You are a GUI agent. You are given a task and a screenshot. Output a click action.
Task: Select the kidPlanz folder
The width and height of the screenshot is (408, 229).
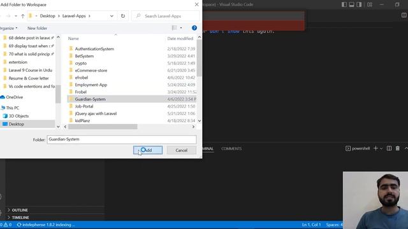pos(82,121)
